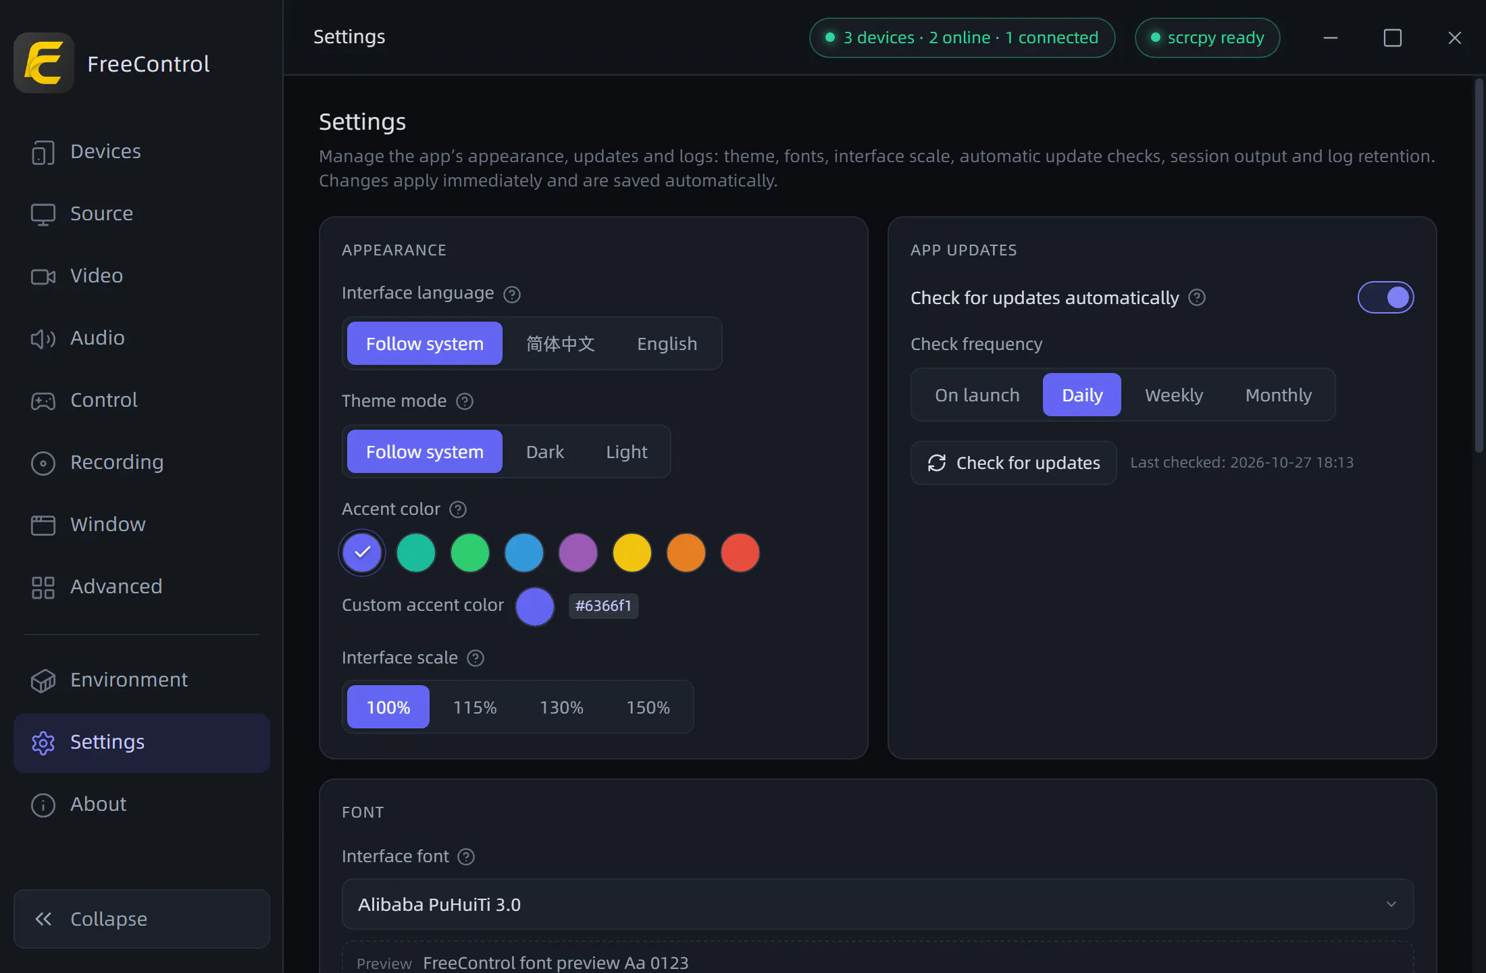Click the FreeControl logo icon

(x=44, y=63)
